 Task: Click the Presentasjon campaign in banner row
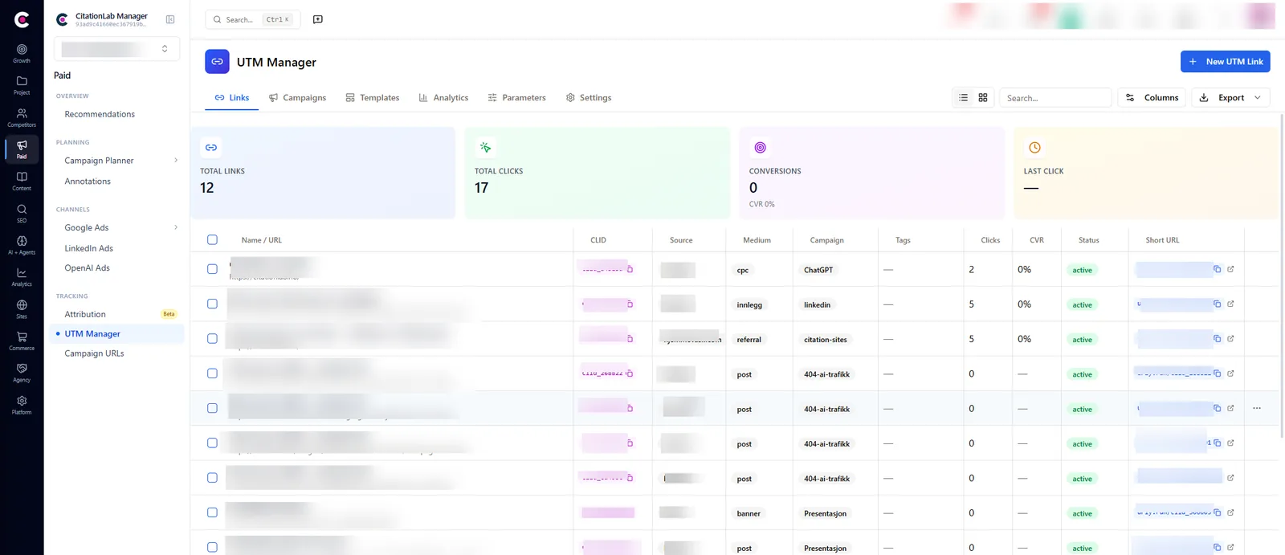coord(825,513)
